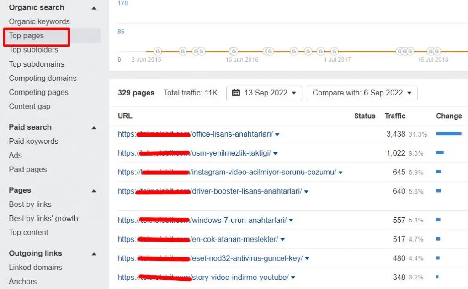This screenshot has width=468, height=289.
Task: Open Best by links report
Action: [x=30, y=204]
